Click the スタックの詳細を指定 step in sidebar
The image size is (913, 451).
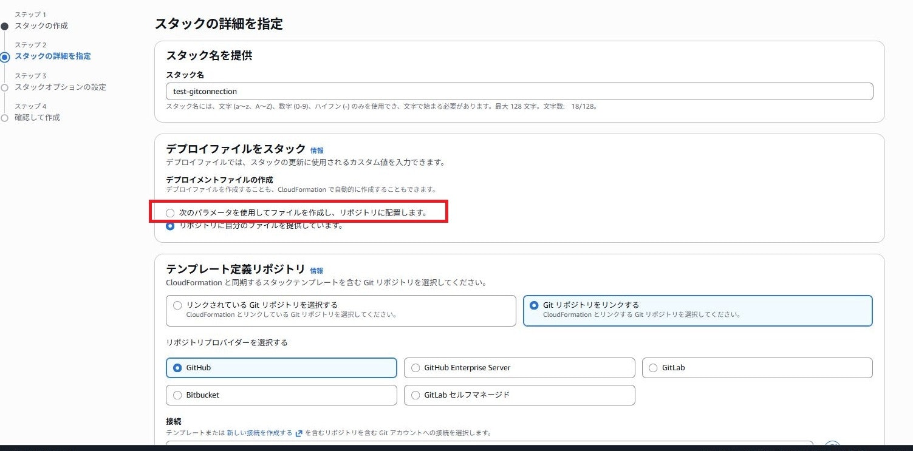(53, 56)
